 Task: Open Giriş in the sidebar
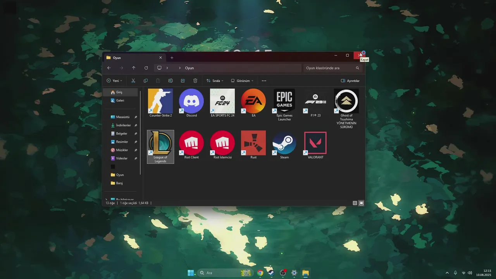point(121,92)
